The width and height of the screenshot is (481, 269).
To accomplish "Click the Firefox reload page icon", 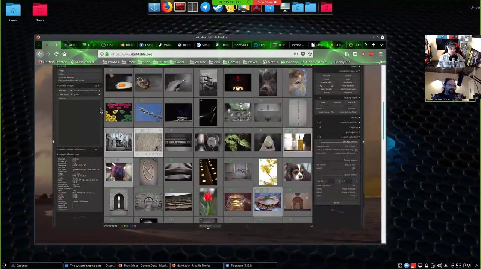I will point(56,54).
